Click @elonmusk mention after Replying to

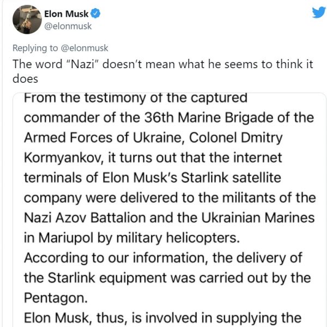[84, 48]
